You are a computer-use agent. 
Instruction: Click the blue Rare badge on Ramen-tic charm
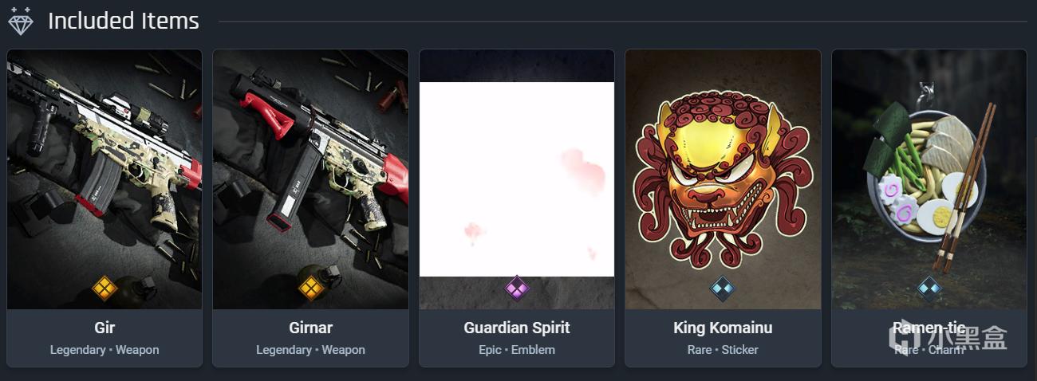tap(929, 288)
